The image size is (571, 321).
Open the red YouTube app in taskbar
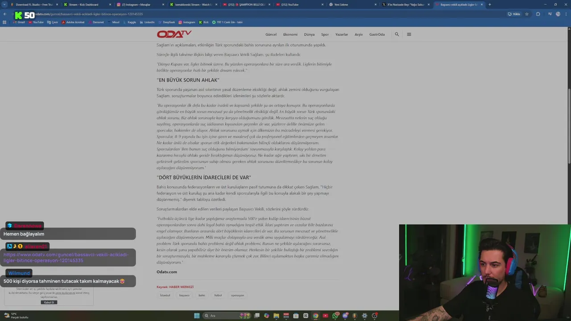pos(325,316)
